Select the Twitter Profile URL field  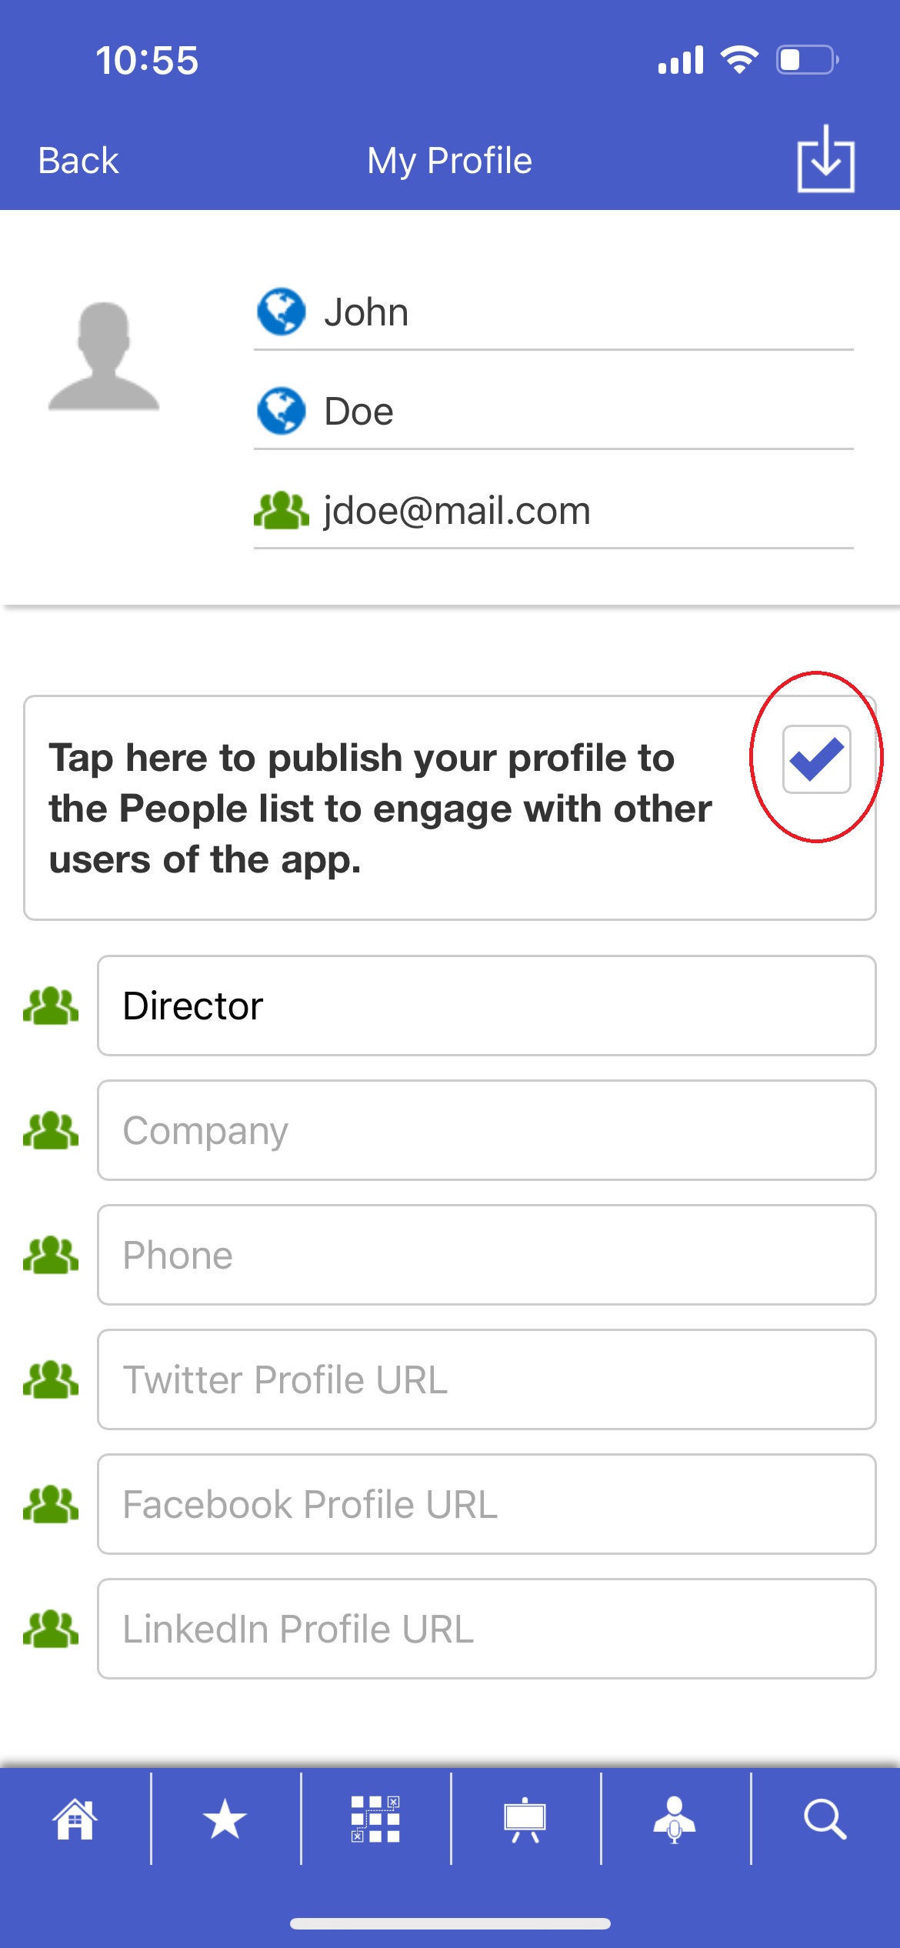[x=486, y=1379]
